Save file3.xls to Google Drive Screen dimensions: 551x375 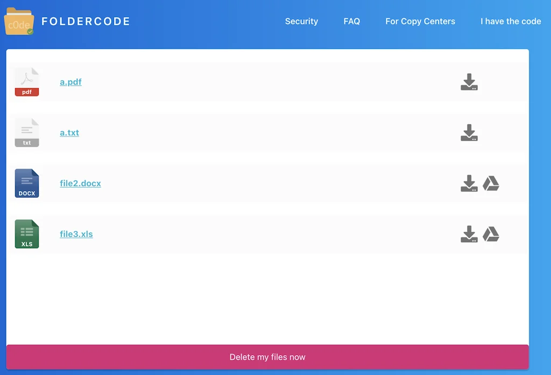(491, 234)
